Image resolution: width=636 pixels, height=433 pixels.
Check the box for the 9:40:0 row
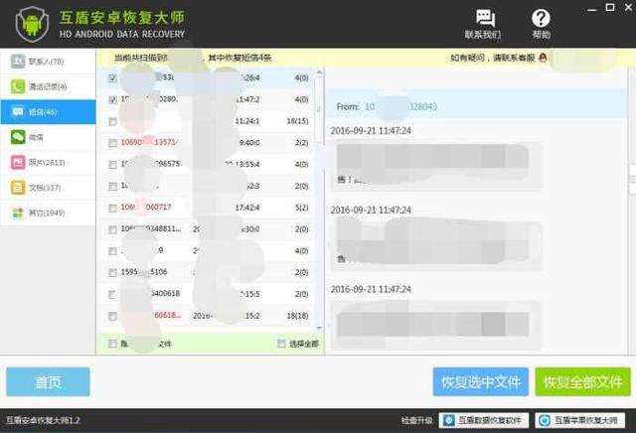pos(112,143)
